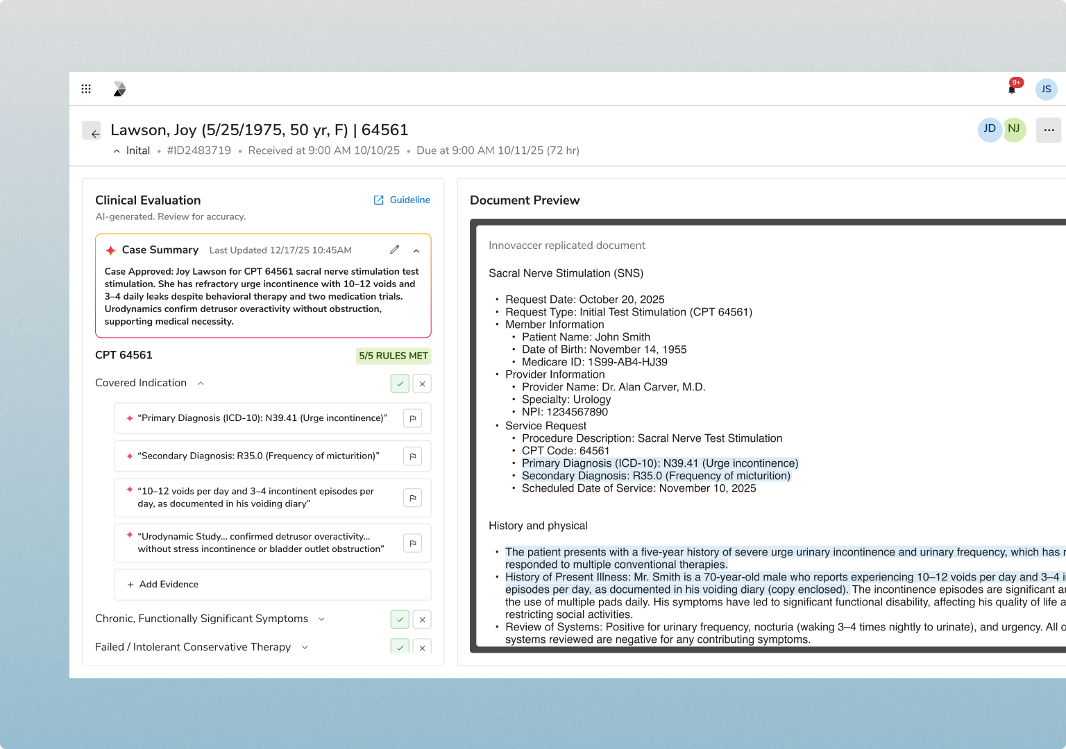The image size is (1066, 749).
Task: Click highlighted Primary Diagnosis line in document
Action: pos(660,463)
